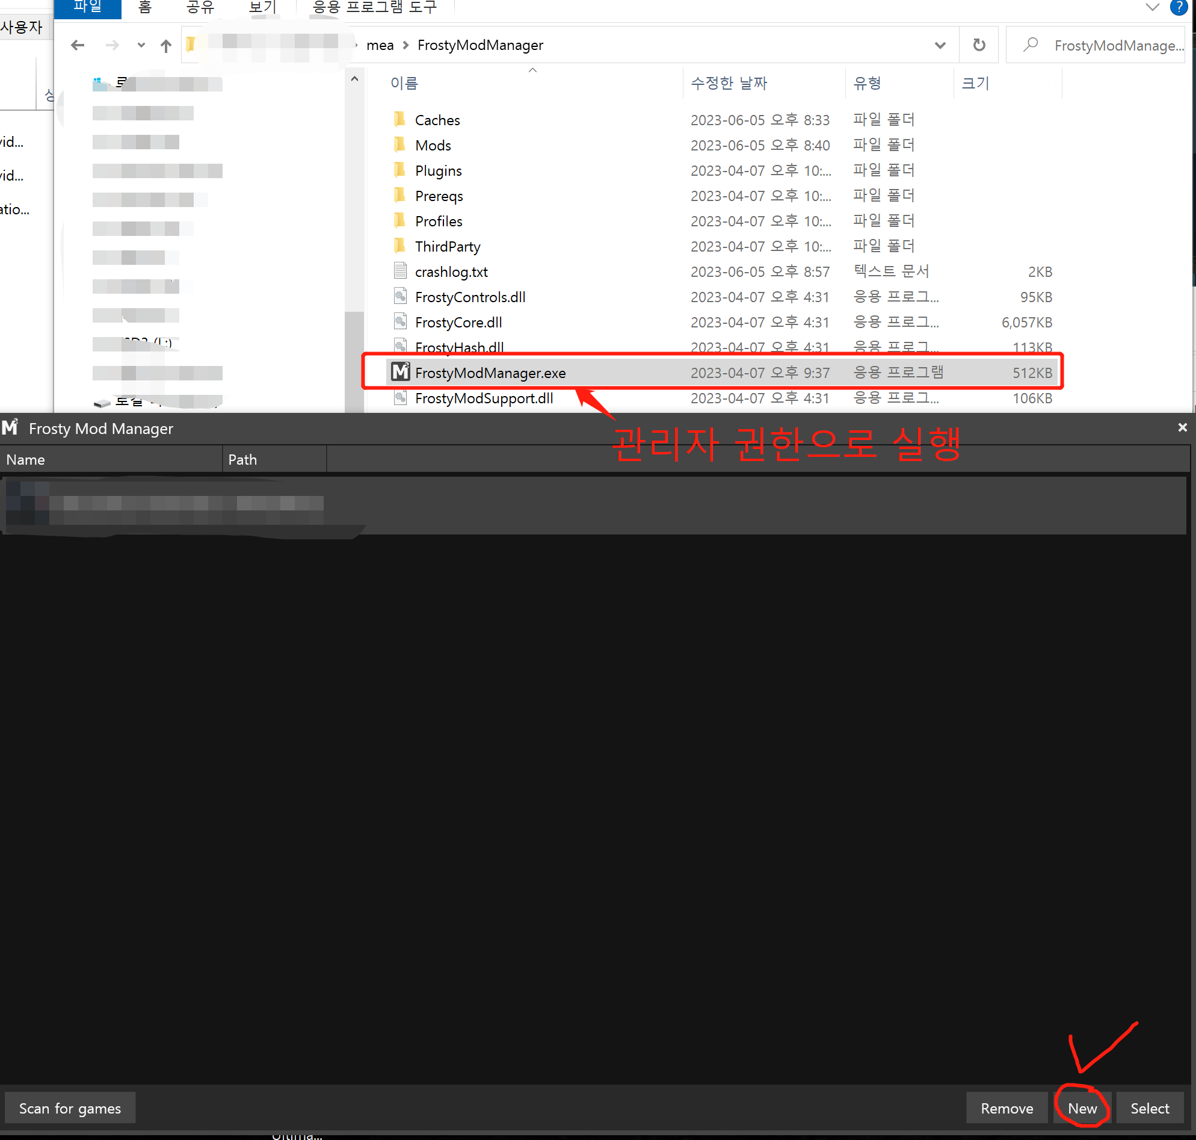Select the ThirdParty folder icon

(x=399, y=246)
